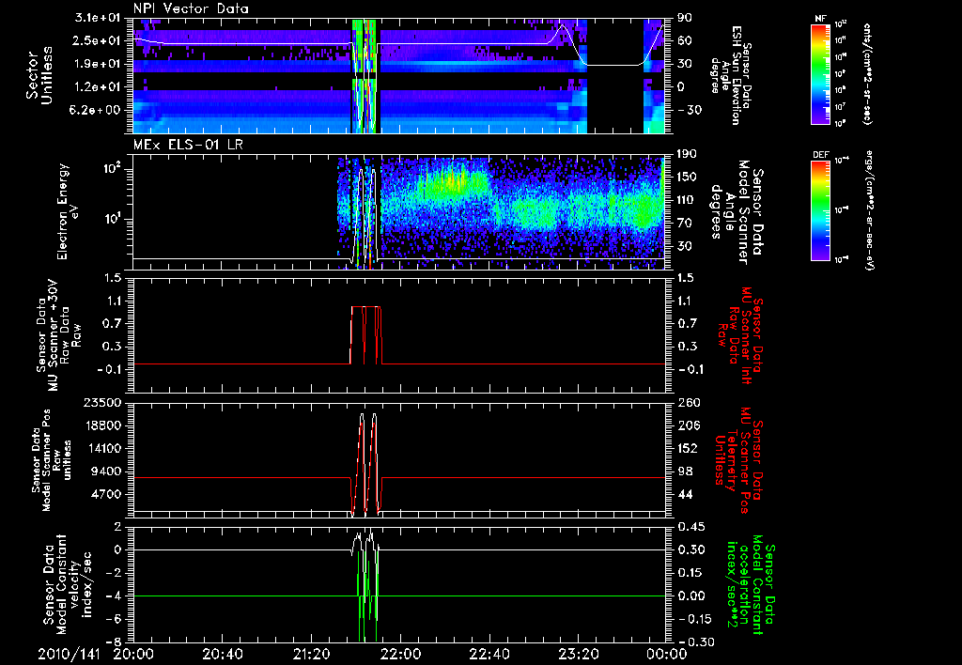The width and height of the screenshot is (962, 665).
Task: Click the 9400 scanner position tick label
Action: coord(105,472)
